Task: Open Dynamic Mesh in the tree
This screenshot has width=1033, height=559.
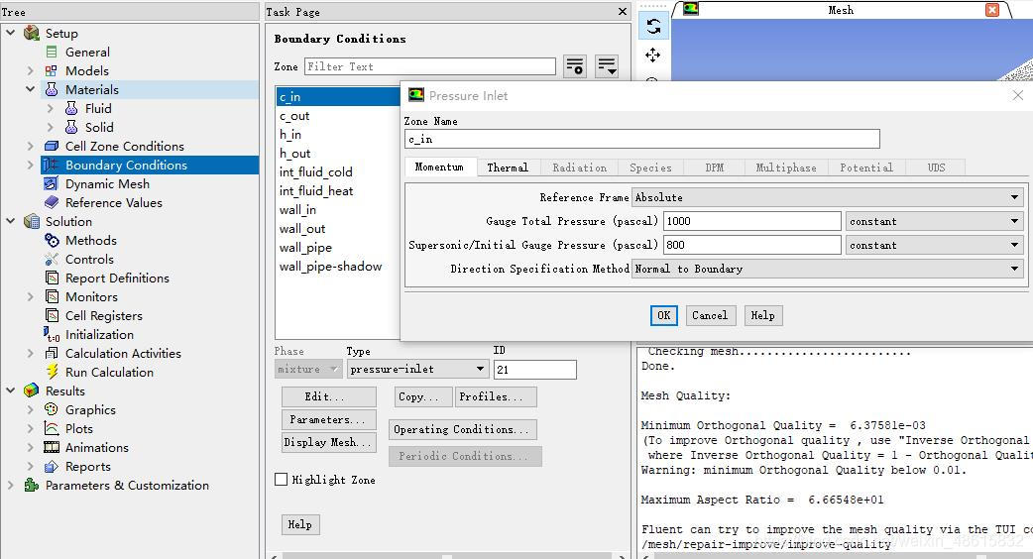Action: click(107, 184)
